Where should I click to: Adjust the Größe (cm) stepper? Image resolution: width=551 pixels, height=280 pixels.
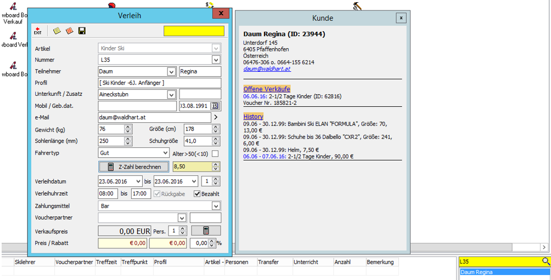[x=216, y=129]
